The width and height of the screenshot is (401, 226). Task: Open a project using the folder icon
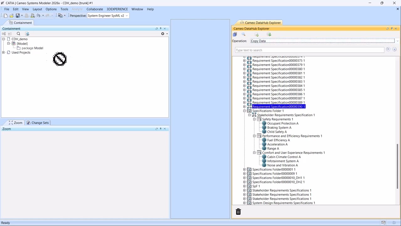12,16
